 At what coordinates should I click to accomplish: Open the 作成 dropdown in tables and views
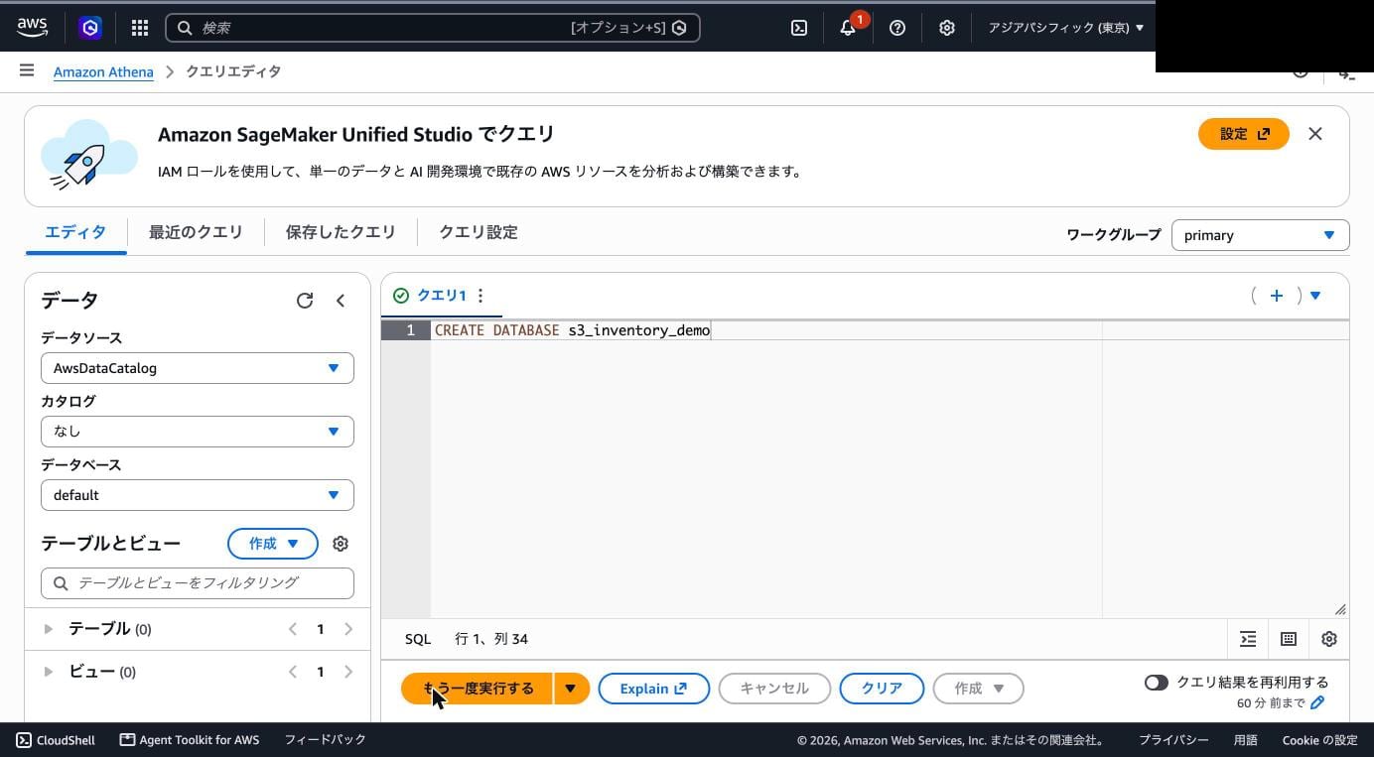click(273, 544)
